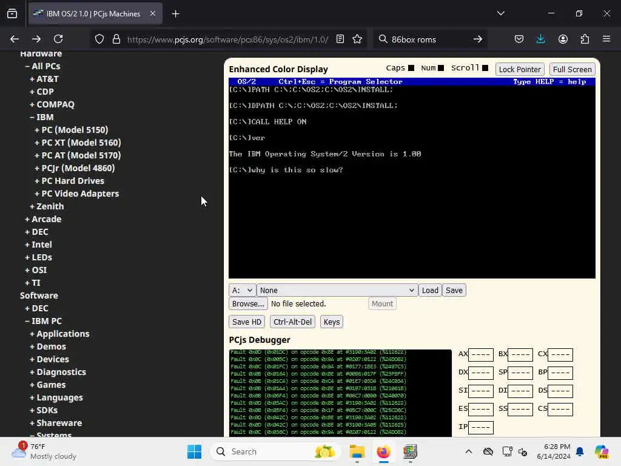Click inside the OS/2 emulator screen
Viewport: 621px width, 466px height.
pos(412,178)
